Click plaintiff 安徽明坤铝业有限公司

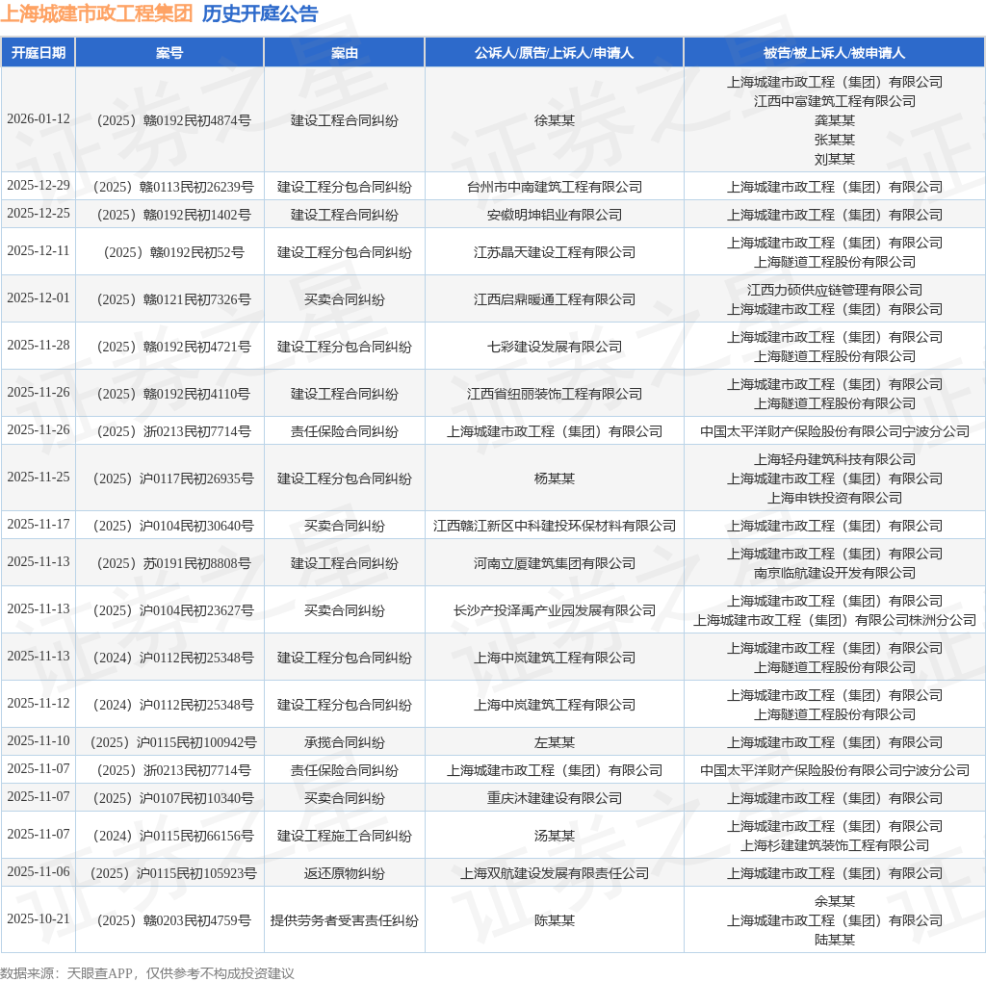[554, 215]
